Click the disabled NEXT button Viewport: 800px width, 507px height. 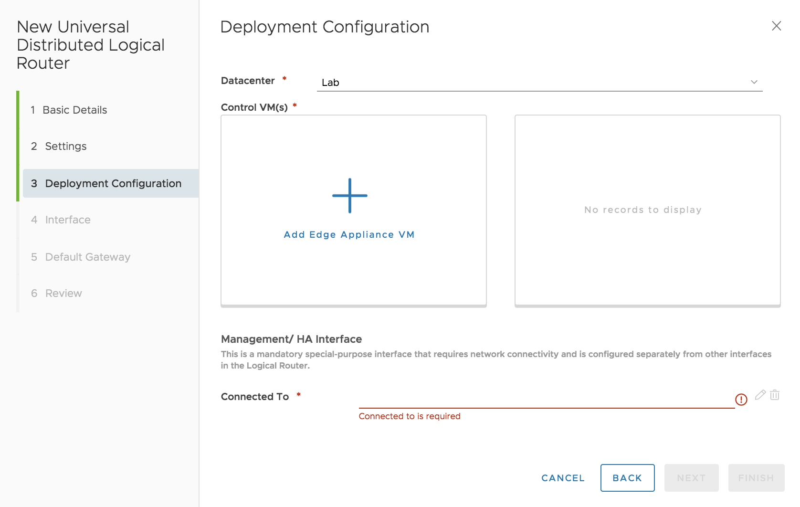click(691, 477)
